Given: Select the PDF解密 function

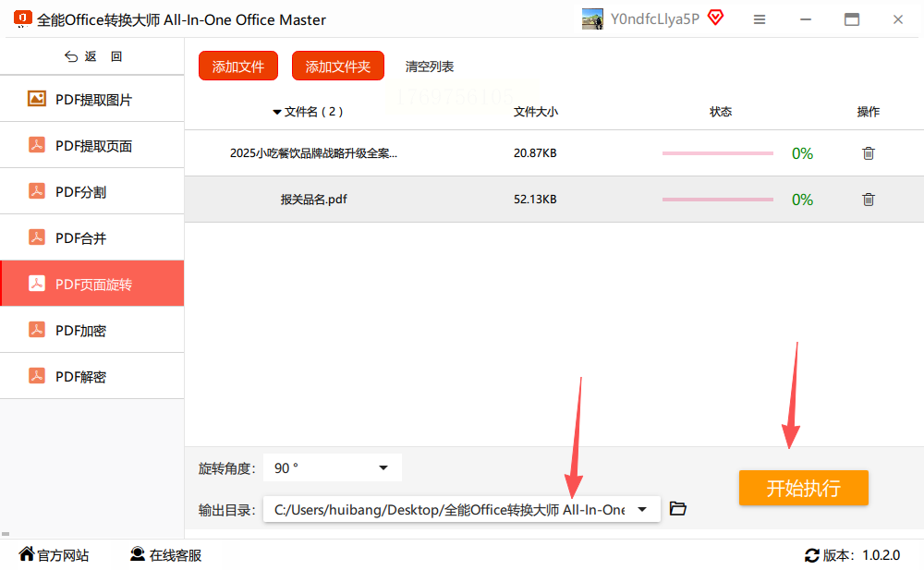Looking at the screenshot, I should (91, 376).
